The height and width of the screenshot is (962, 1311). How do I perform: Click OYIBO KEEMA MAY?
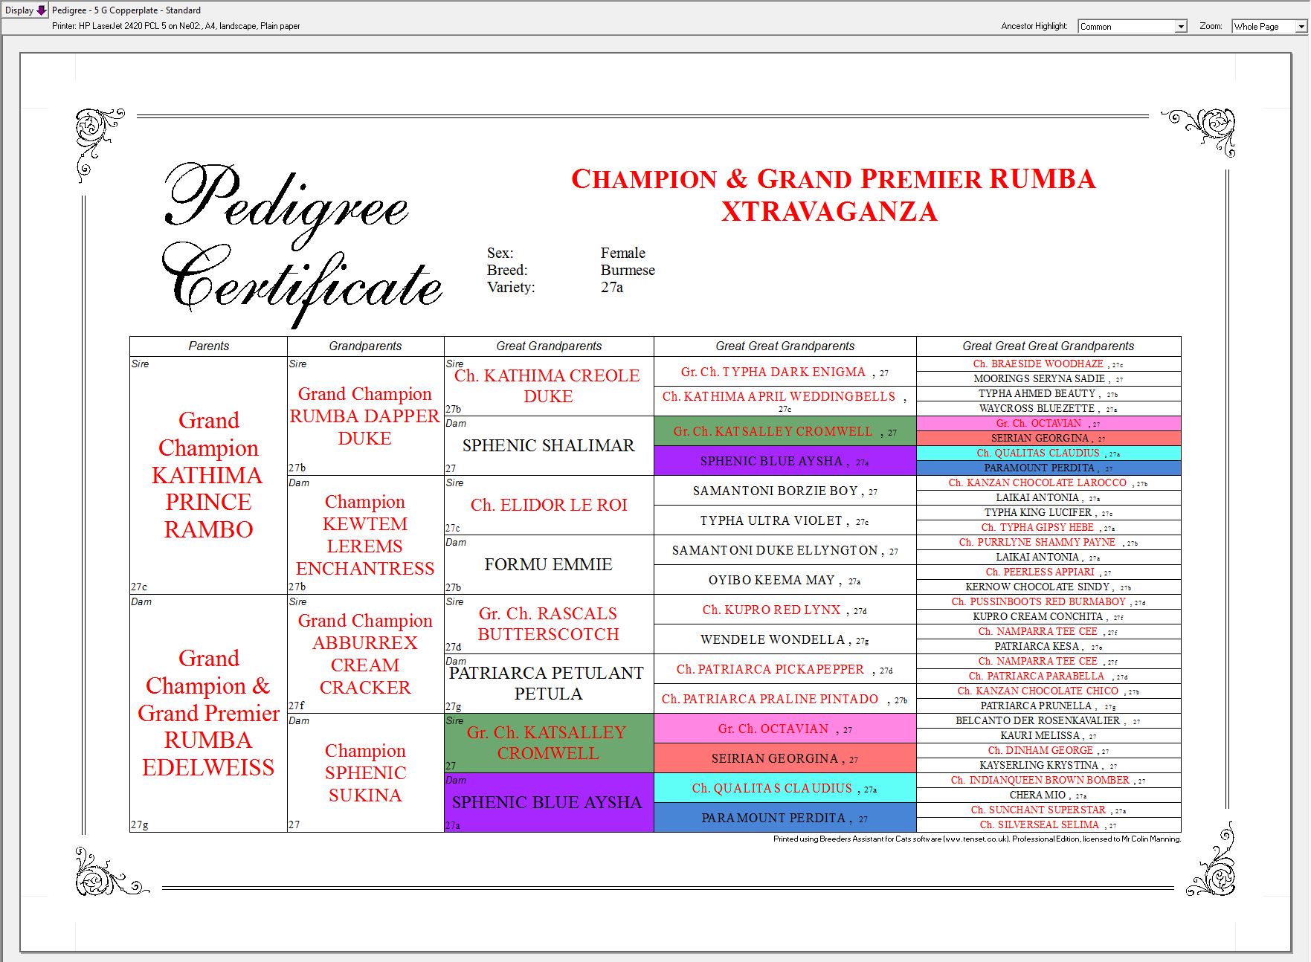pos(785,580)
